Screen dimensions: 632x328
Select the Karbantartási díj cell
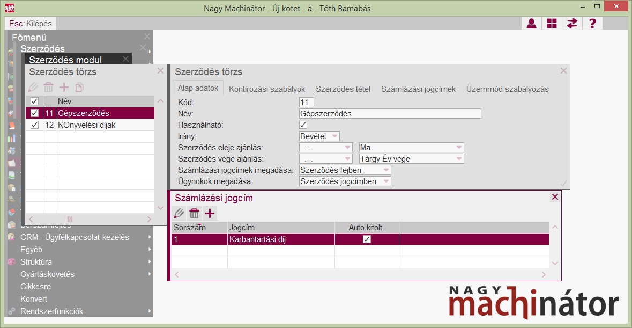tap(281, 239)
